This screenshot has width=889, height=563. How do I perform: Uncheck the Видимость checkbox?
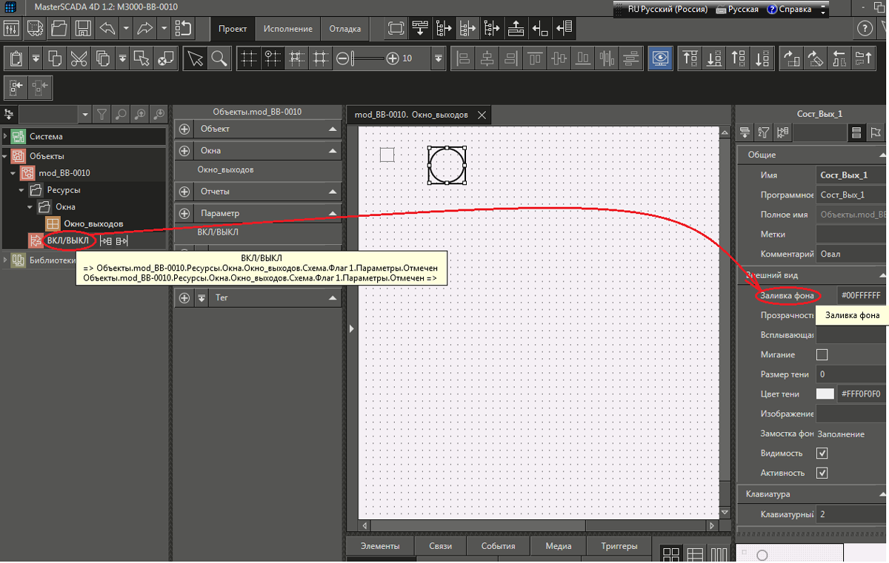[822, 453]
